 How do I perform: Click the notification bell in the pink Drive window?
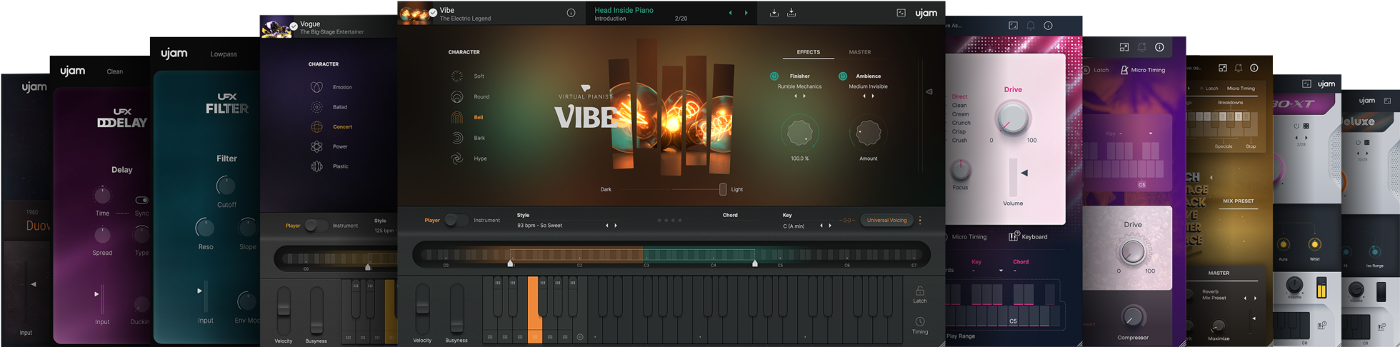click(x=1031, y=26)
